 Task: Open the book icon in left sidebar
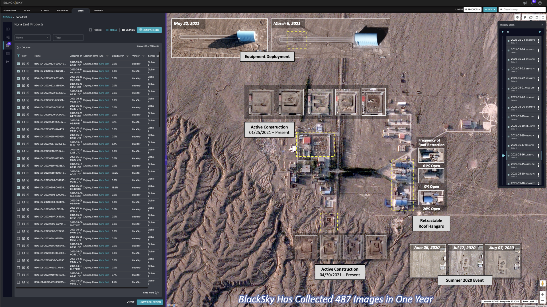pos(8,29)
